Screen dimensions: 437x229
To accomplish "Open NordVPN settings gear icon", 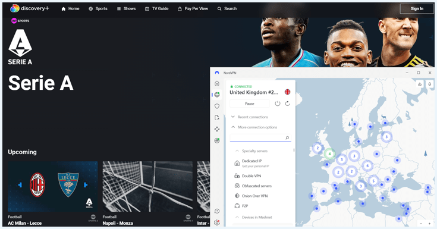I will [x=217, y=222].
